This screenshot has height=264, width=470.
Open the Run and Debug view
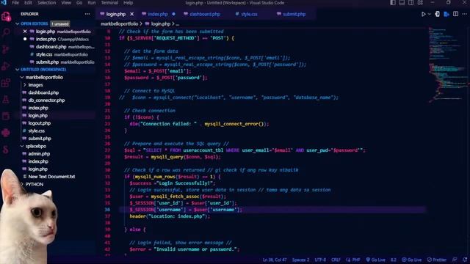(x=6, y=66)
